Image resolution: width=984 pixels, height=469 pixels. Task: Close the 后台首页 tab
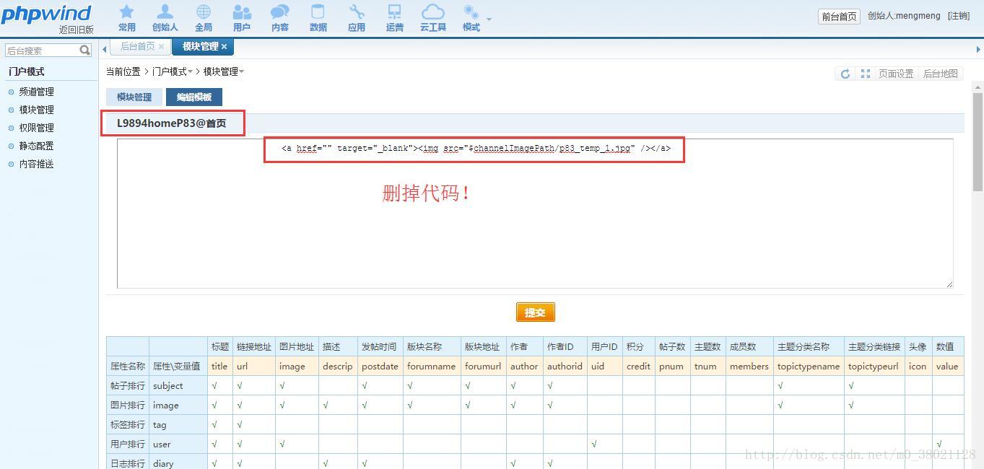(161, 46)
